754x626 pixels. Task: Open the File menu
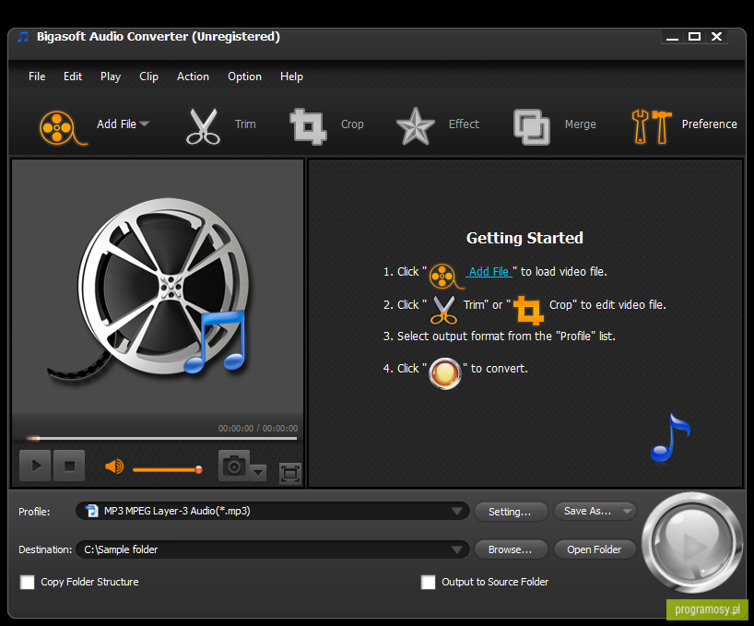(37, 77)
